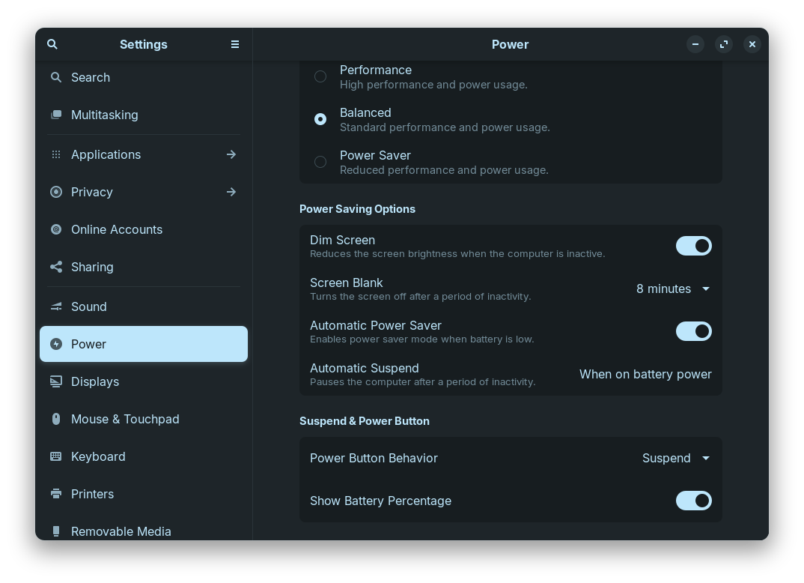The width and height of the screenshot is (804, 583).
Task: Click the Online Accounts icon
Action: point(56,229)
